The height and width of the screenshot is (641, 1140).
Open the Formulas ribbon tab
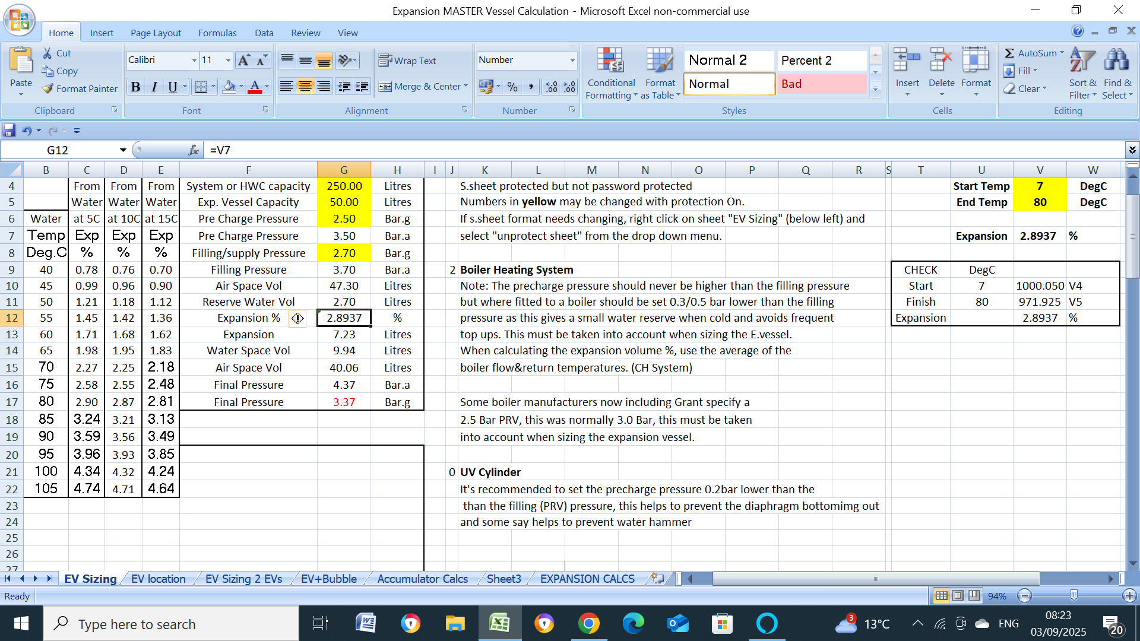coord(217,33)
